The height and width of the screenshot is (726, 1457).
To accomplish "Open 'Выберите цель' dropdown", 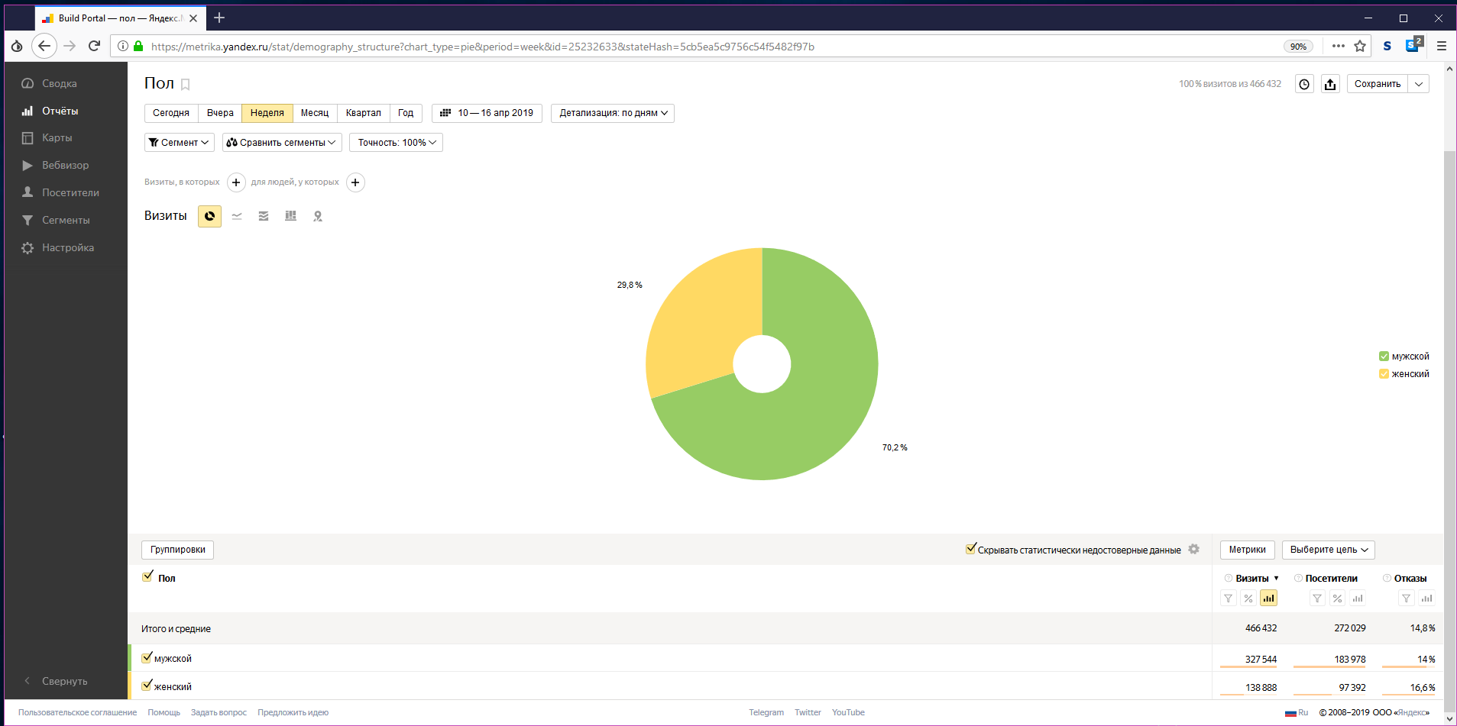I will pos(1329,550).
